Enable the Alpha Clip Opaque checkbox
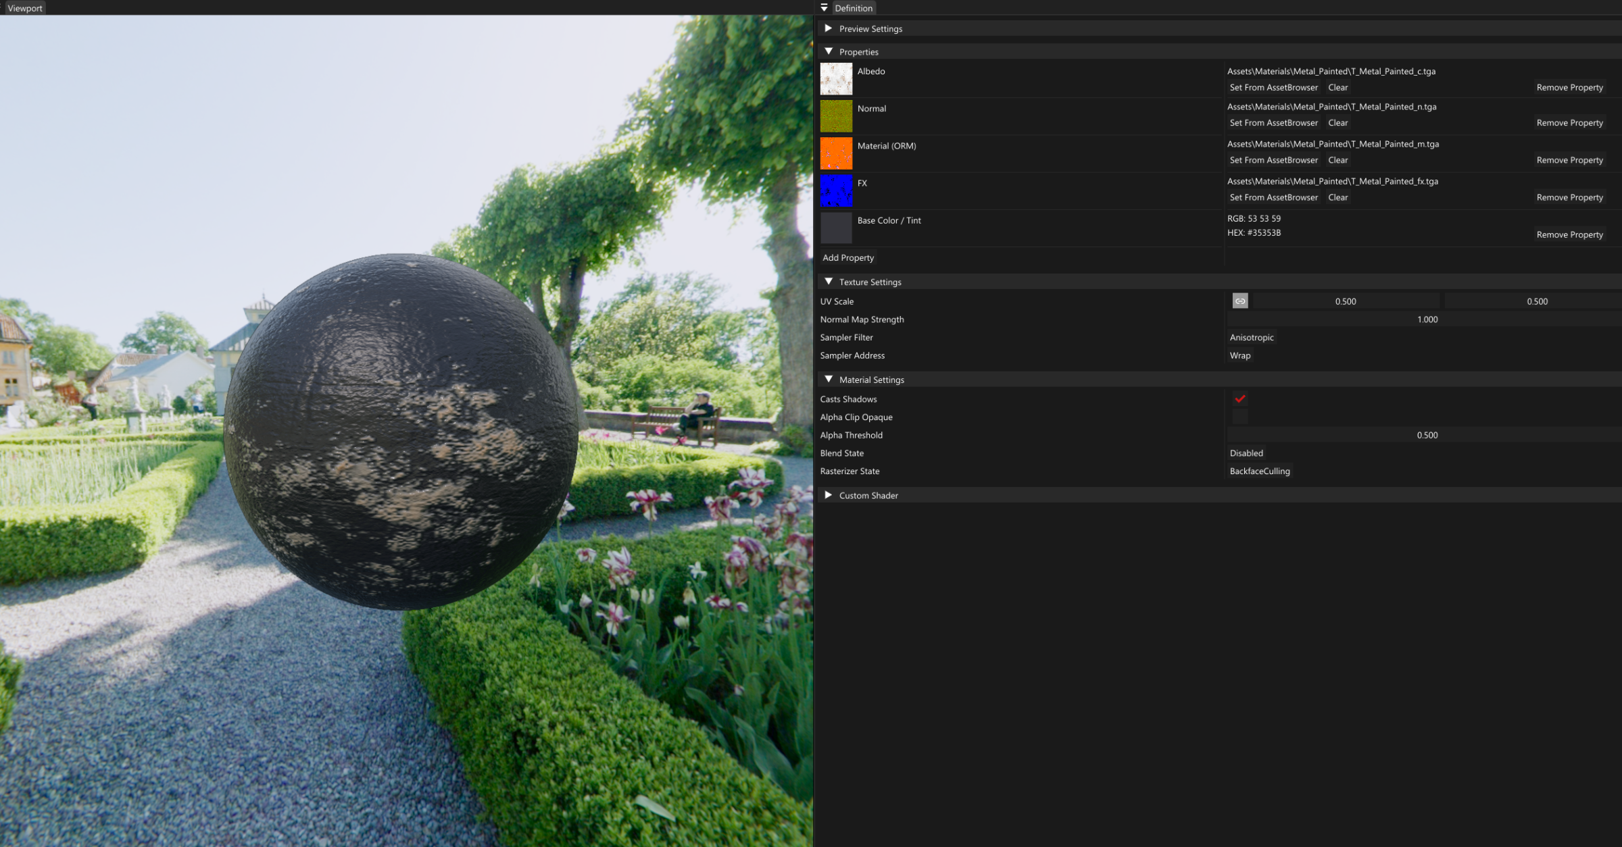Screen dimensions: 1622x847 [x=1239, y=417]
